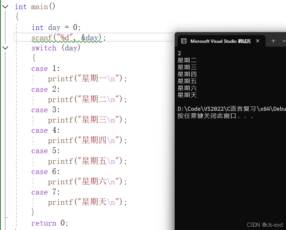Click the input value 2 in console
This screenshot has height=230, width=286.
click(x=179, y=53)
